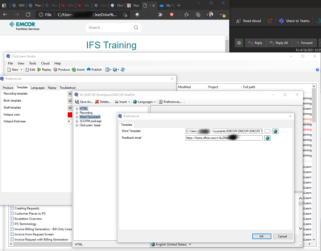
Task: Open the Tools menu
Action: [33, 63]
